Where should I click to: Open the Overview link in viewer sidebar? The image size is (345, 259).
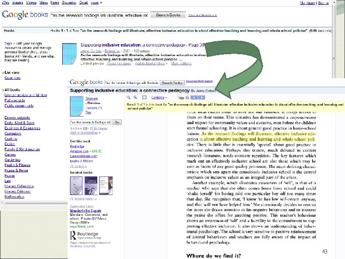[x=92, y=98]
